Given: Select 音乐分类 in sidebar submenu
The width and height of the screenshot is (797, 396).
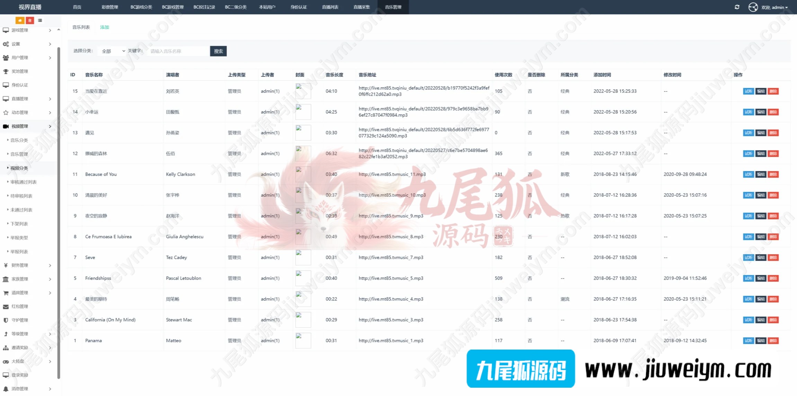Looking at the screenshot, I should 19,140.
